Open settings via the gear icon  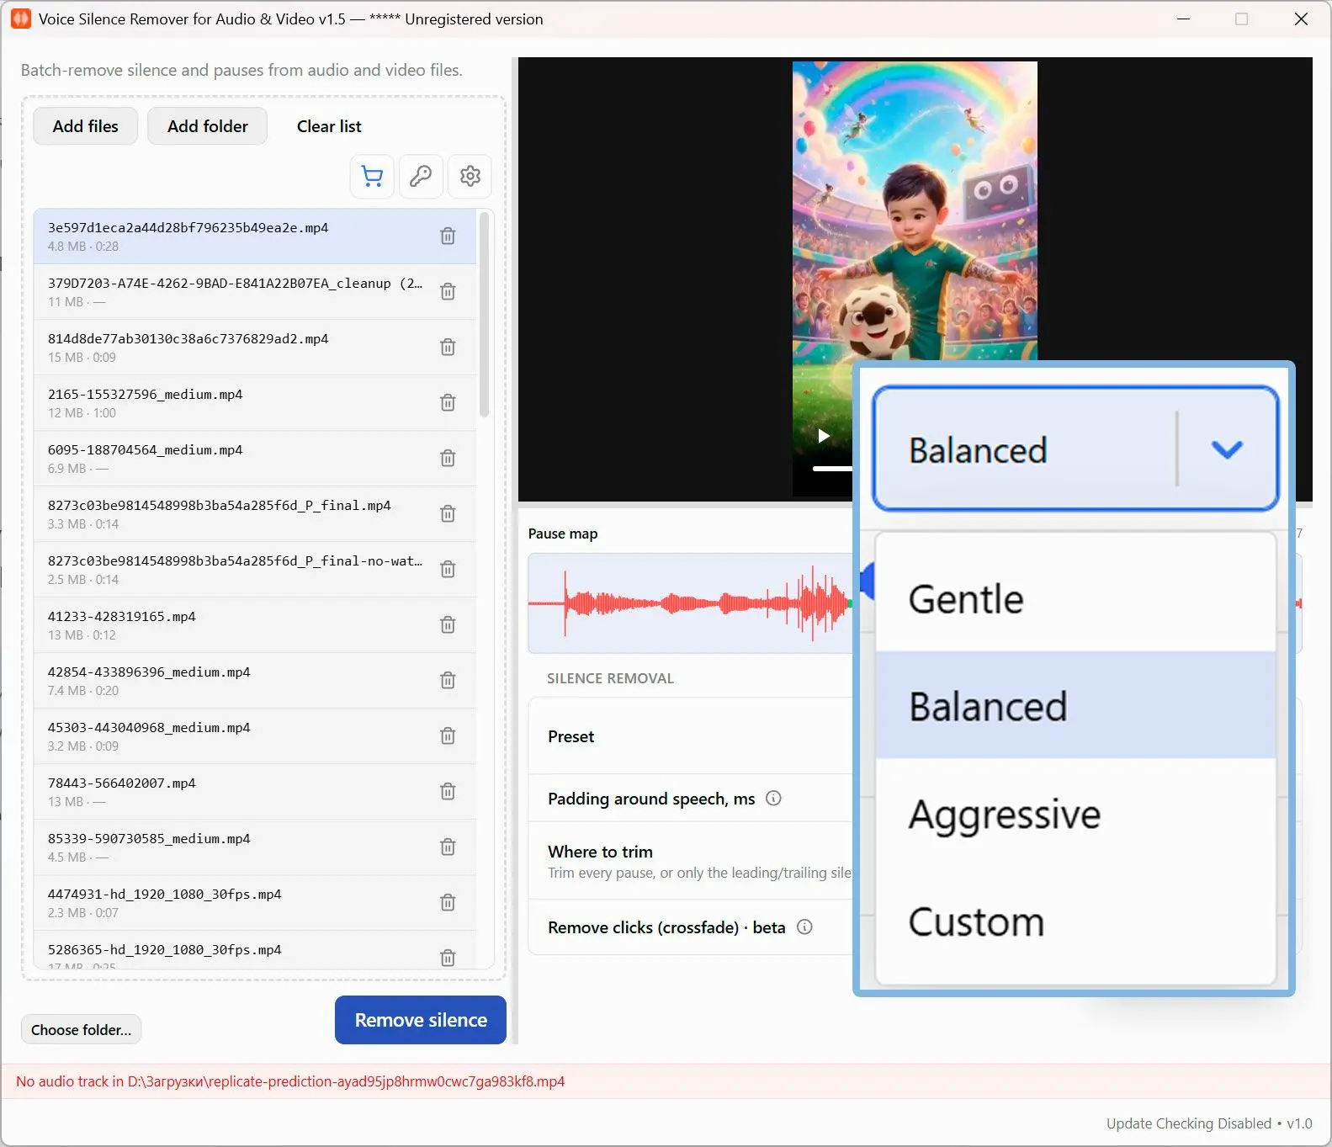point(470,176)
